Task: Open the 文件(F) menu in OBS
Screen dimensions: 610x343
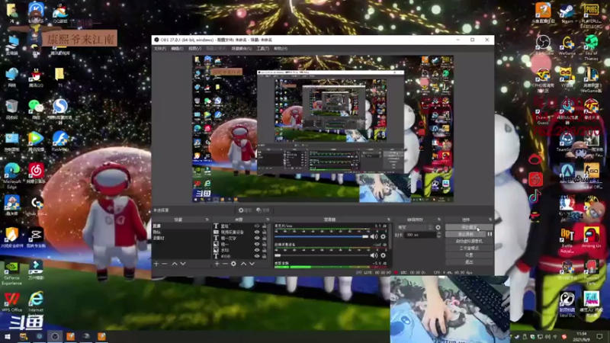Action: tap(160, 49)
